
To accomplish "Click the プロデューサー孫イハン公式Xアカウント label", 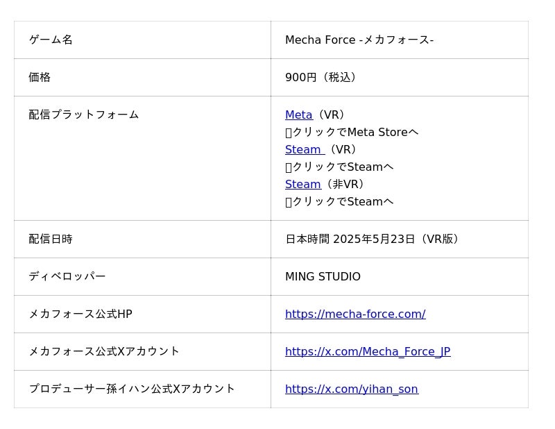I will click(132, 389).
